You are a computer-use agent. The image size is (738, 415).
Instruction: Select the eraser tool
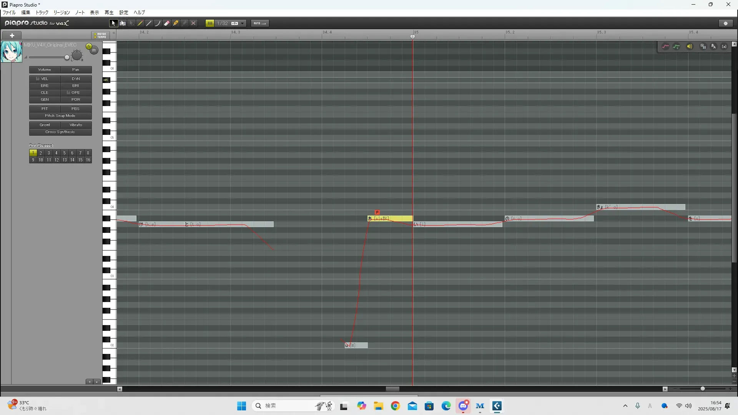coord(166,23)
